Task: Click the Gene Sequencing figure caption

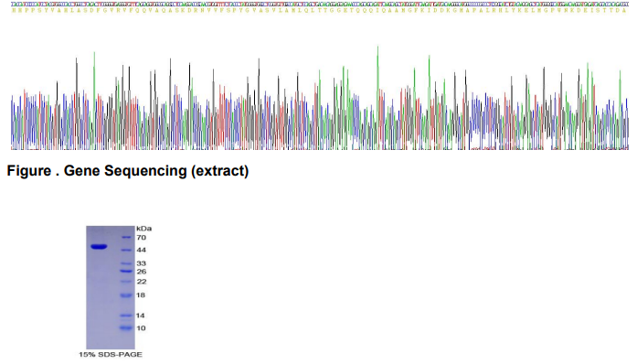Action: coord(128,171)
